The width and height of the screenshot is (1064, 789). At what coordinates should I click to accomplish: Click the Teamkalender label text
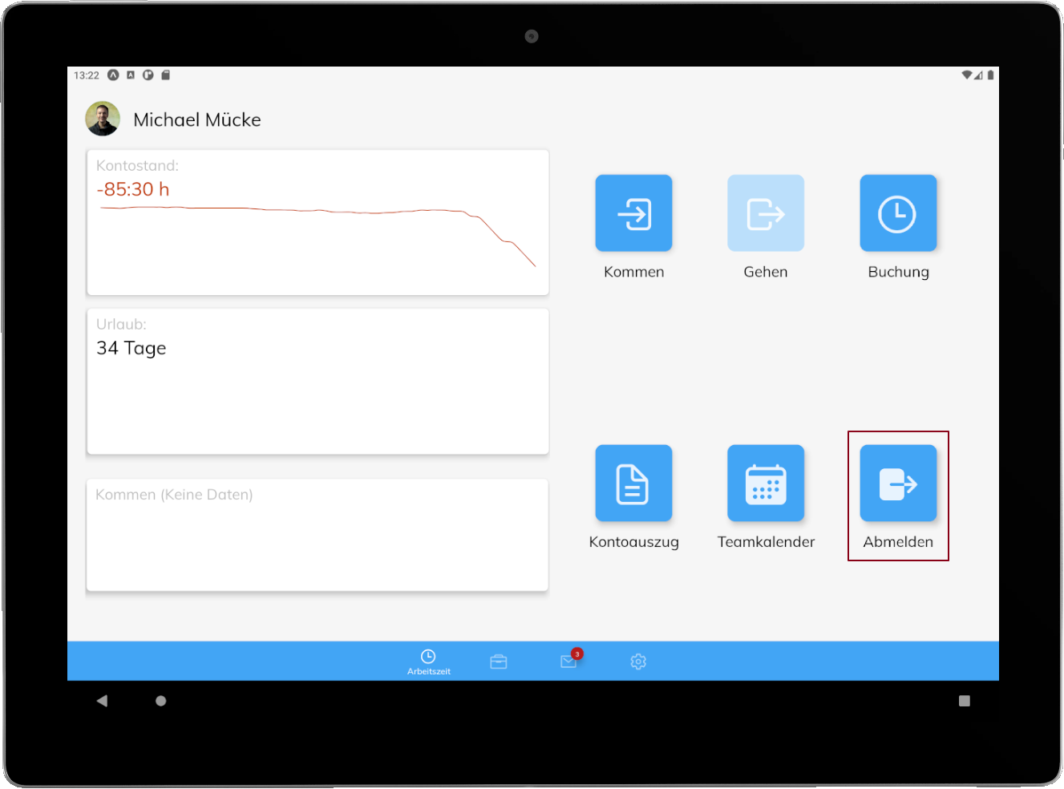tap(766, 542)
